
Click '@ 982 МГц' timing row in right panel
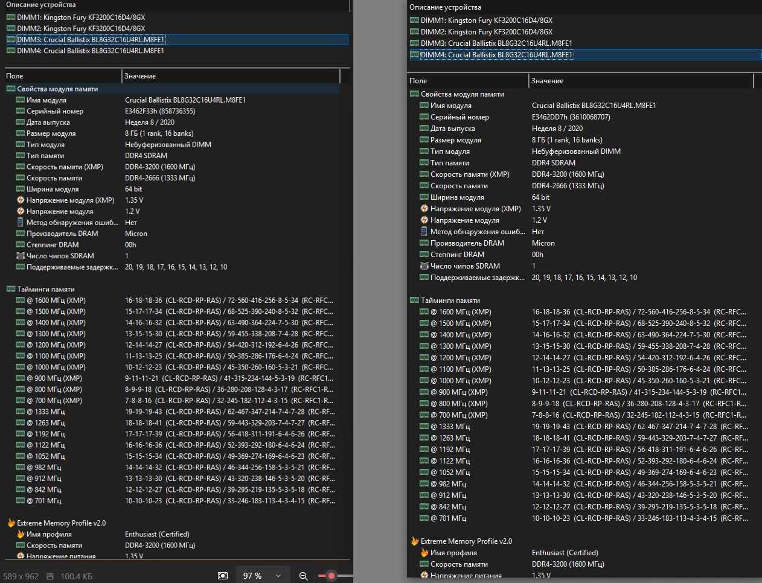pyautogui.click(x=584, y=484)
